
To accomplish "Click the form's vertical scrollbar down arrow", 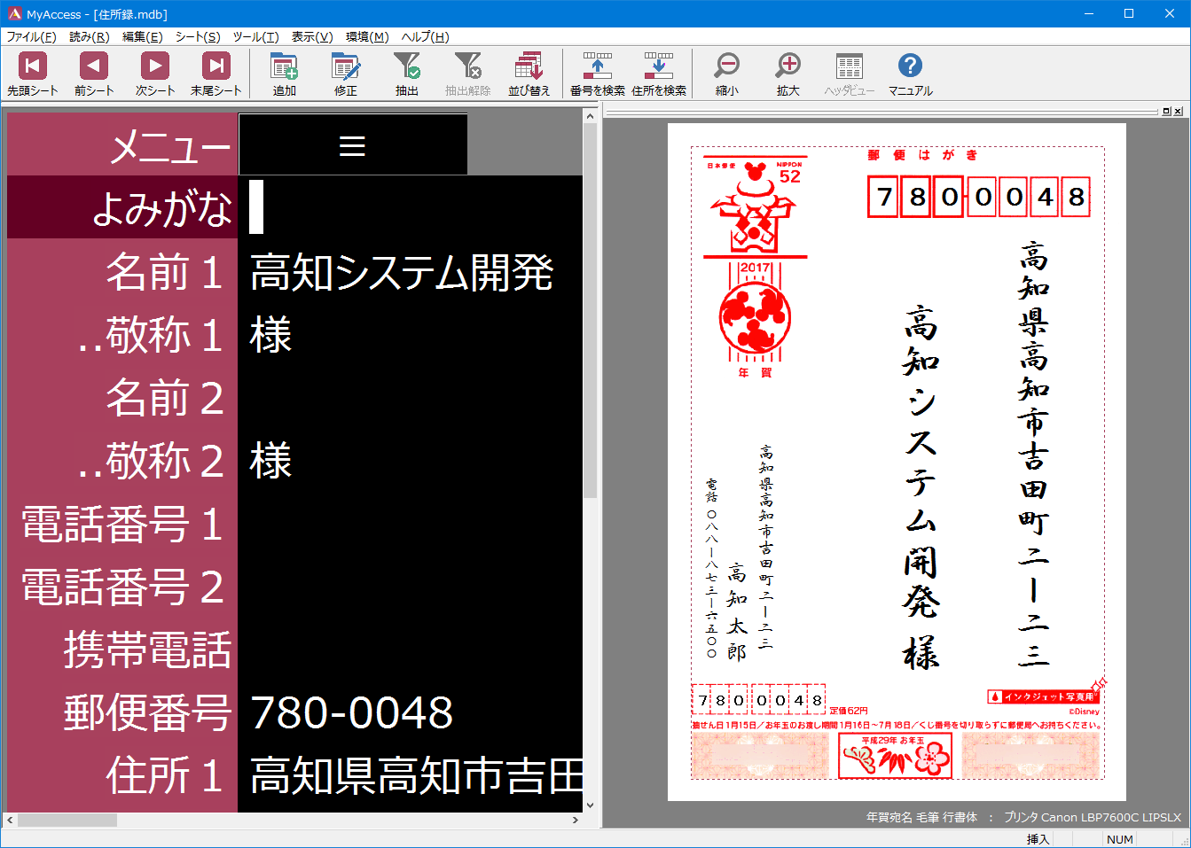I will [x=591, y=805].
